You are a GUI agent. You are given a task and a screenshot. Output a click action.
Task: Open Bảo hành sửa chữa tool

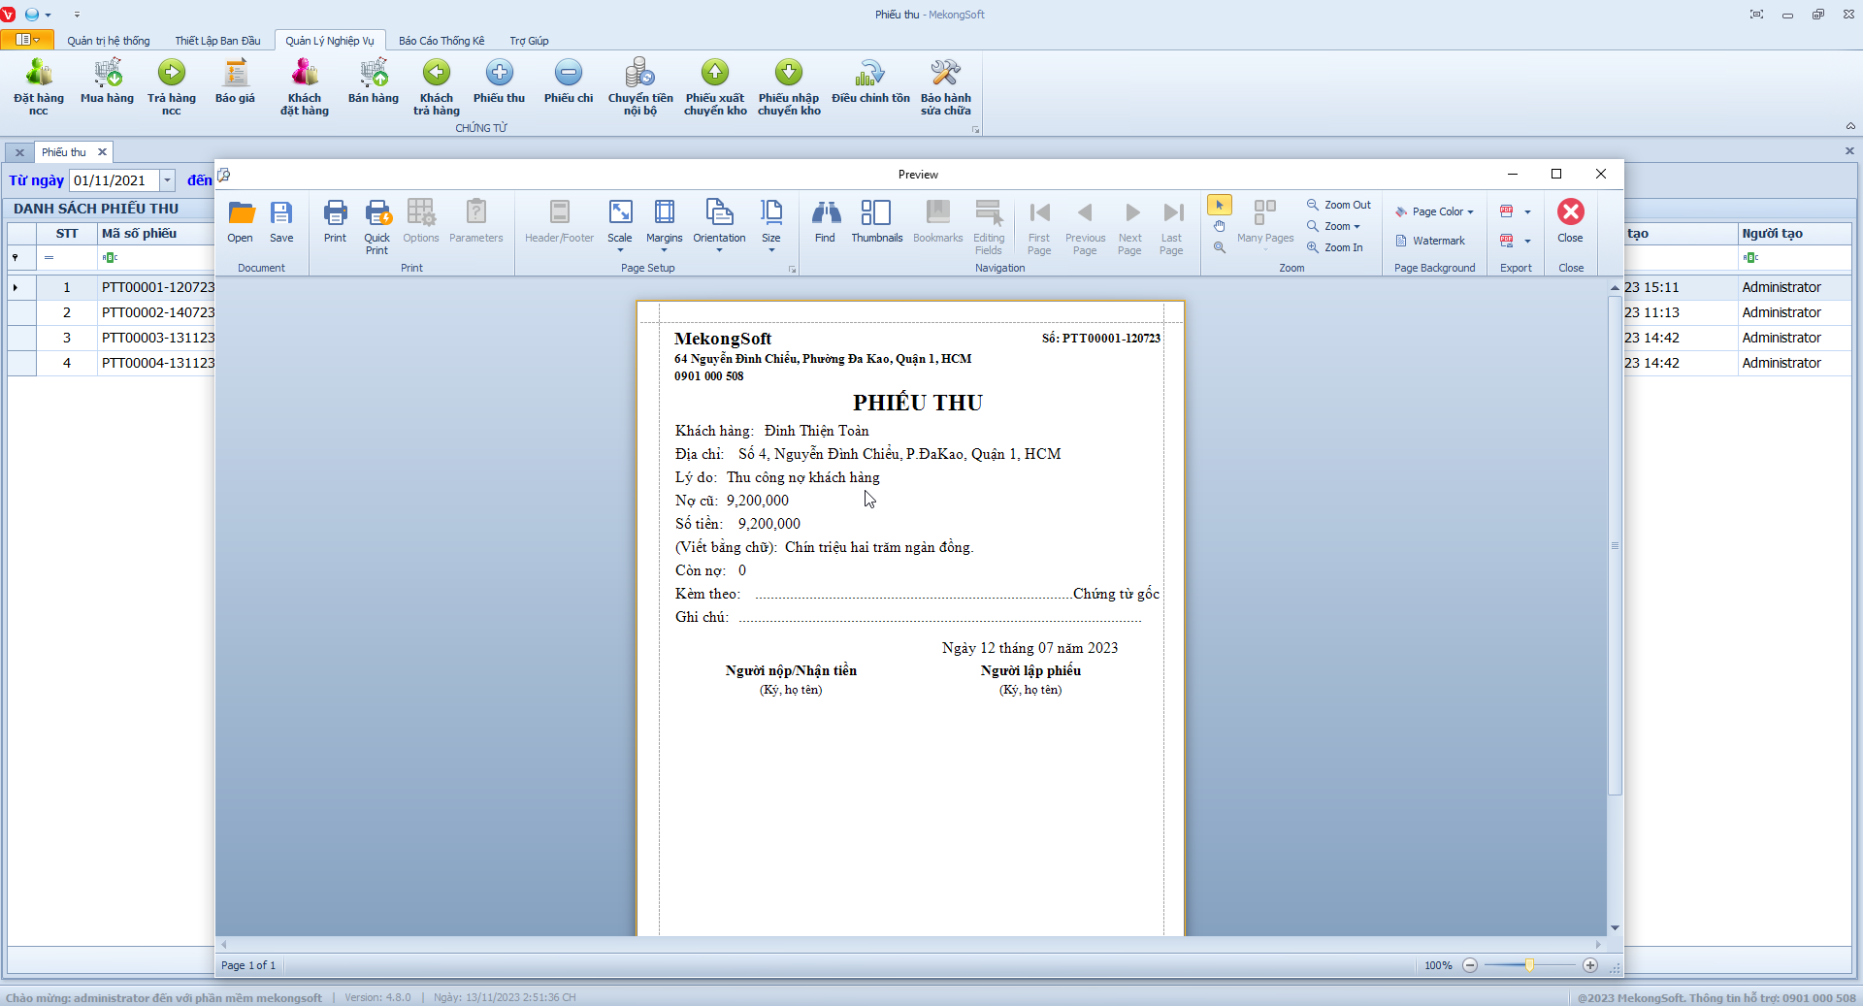click(x=946, y=87)
